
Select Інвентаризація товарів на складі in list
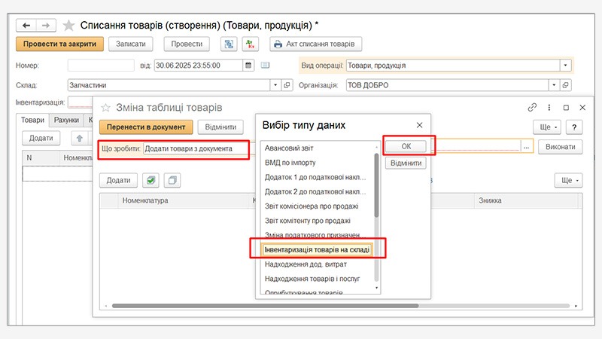316,249
